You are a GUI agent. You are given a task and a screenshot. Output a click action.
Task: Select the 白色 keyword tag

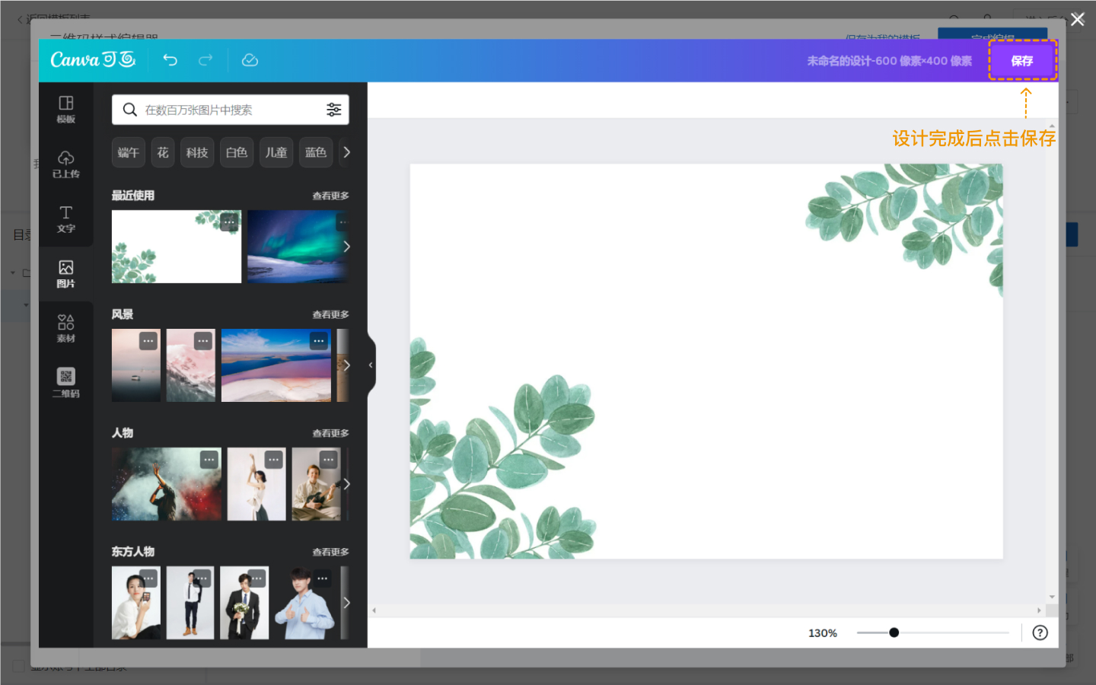tap(237, 152)
